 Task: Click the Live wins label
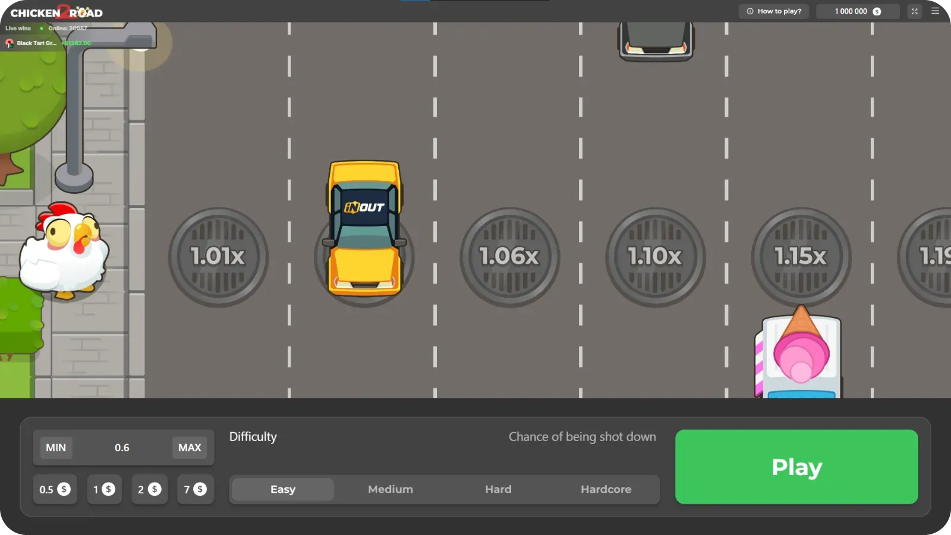tap(18, 29)
